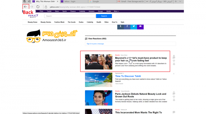Open the Paris Jackson article headline
206x114 pixels.
point(140,95)
